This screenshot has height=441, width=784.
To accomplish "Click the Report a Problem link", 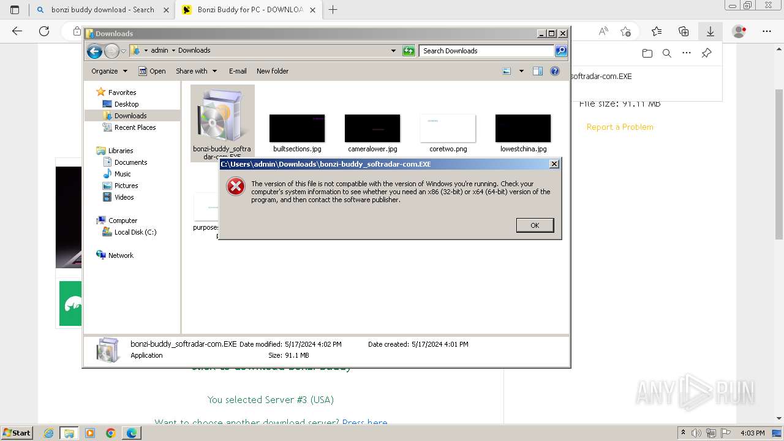I will click(620, 127).
